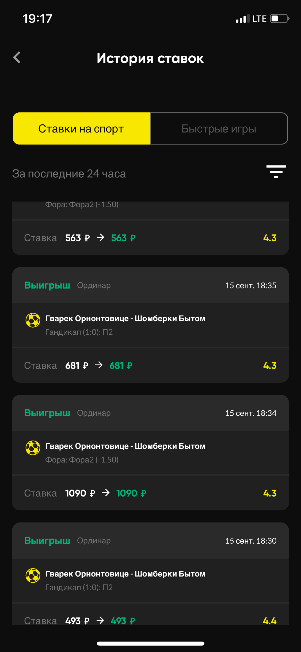
Task: Tap the arrow next to 1090 ₽ stake
Action: tap(106, 493)
